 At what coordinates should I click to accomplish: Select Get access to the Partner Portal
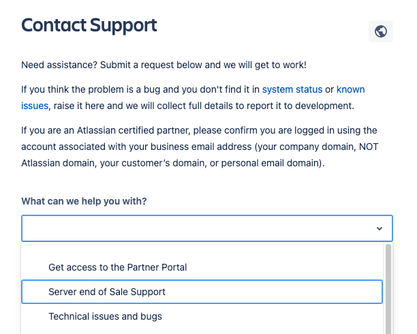(x=202, y=267)
